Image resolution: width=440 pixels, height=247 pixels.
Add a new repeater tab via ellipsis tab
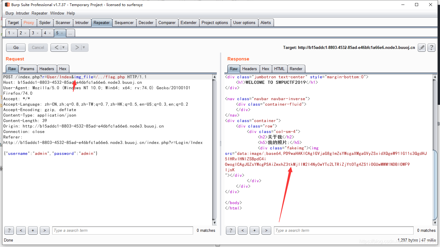click(70, 33)
